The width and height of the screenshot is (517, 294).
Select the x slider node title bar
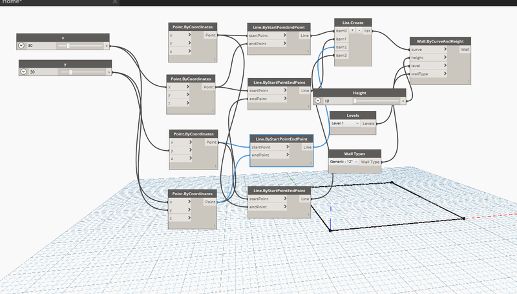click(x=63, y=37)
